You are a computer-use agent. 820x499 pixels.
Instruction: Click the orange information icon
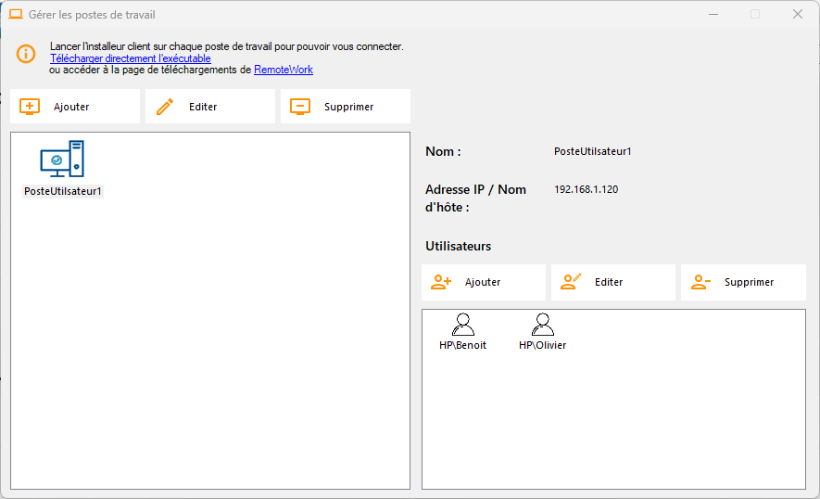tap(26, 54)
